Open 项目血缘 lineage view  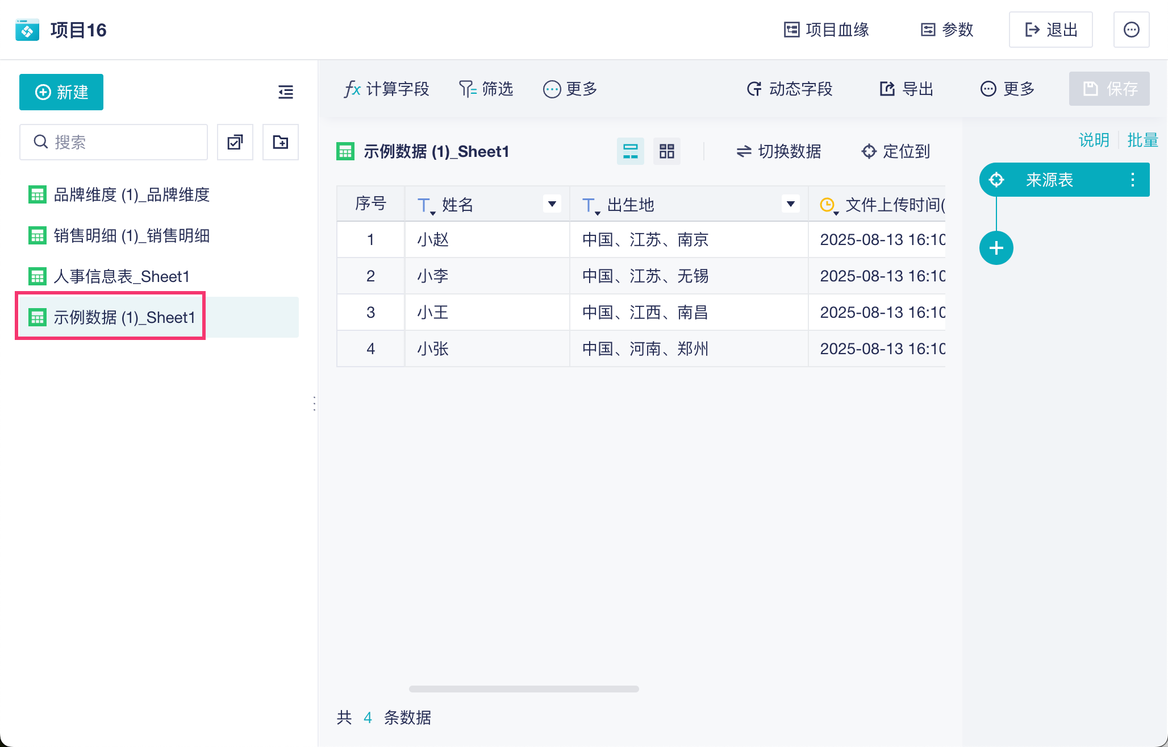[x=827, y=30]
